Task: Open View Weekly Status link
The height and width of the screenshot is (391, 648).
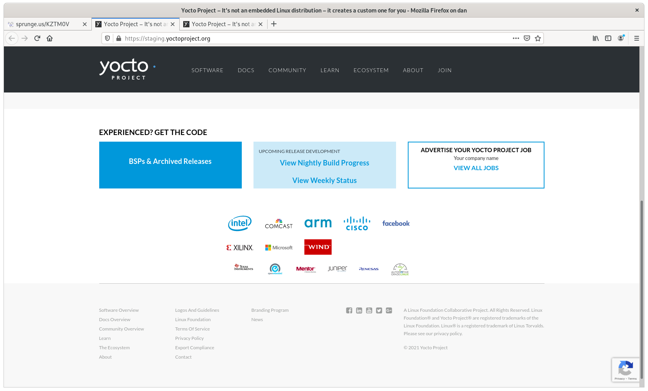Action: coord(325,180)
